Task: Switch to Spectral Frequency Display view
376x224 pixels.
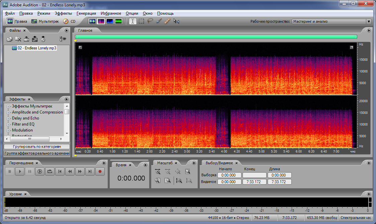Action: 101,21
